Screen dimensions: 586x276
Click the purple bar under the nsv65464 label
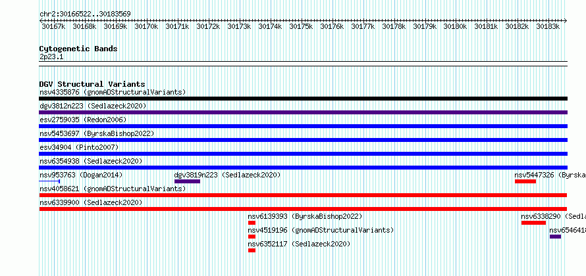tap(555, 237)
